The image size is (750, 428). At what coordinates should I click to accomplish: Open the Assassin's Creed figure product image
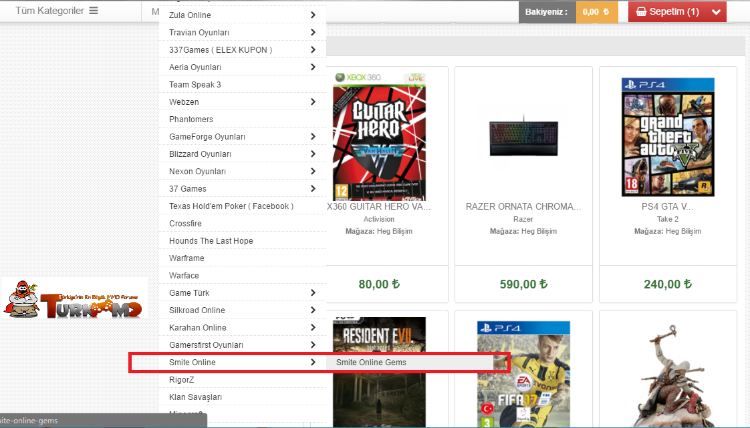(668, 375)
